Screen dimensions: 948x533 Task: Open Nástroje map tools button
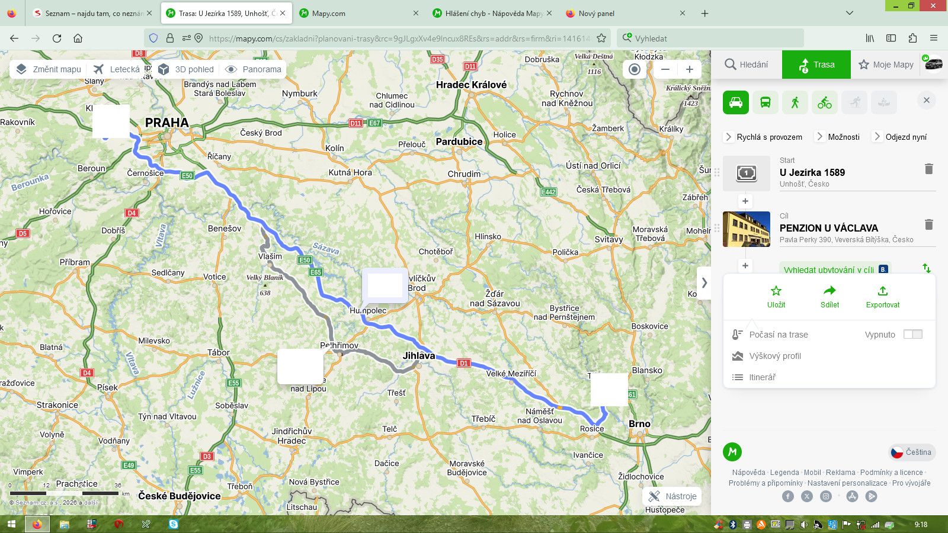pyautogui.click(x=672, y=496)
